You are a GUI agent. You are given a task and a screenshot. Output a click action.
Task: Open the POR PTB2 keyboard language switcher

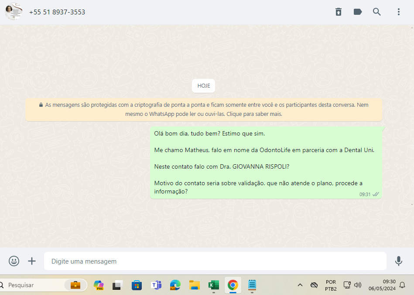click(331, 285)
